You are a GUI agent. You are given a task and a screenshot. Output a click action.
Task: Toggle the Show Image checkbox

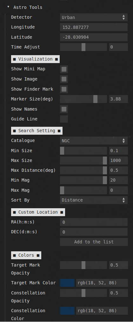pos(64,79)
